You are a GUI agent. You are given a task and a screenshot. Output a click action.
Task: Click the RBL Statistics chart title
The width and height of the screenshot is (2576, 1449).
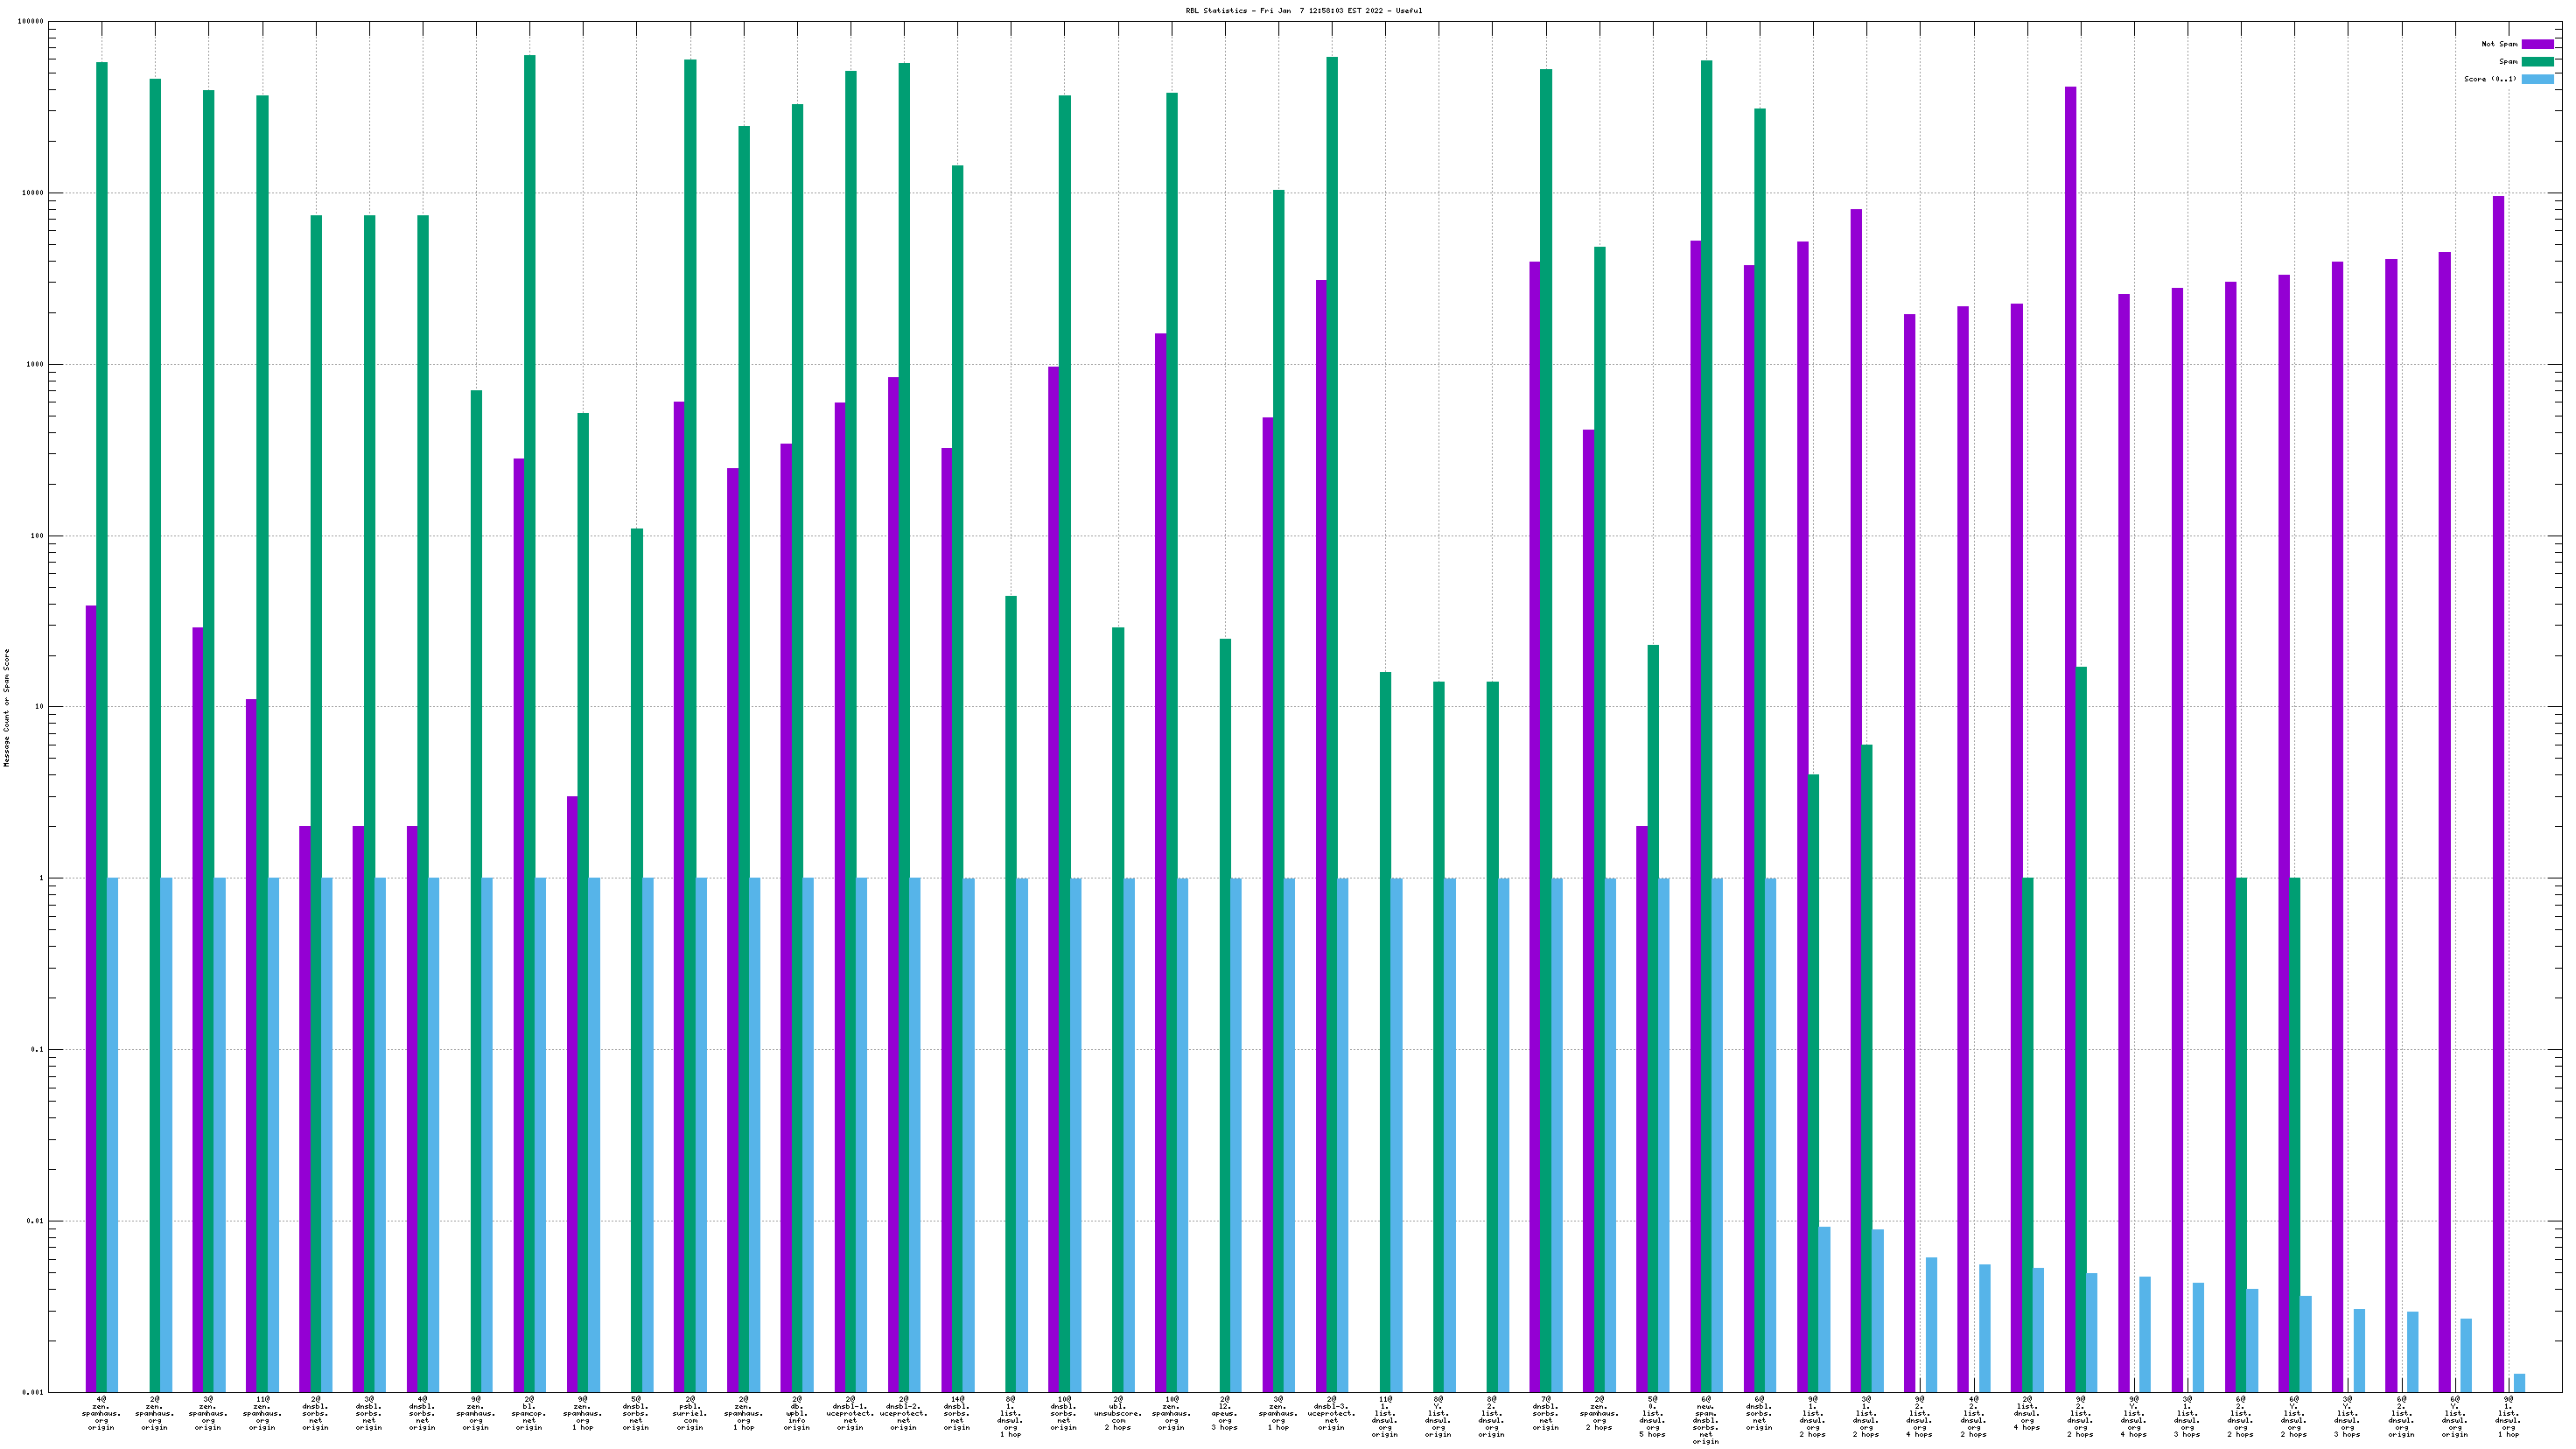pyautogui.click(x=1303, y=11)
